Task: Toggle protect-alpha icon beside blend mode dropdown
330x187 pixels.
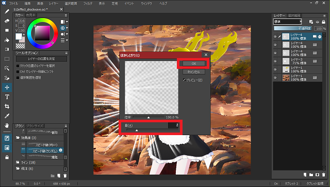Action: (x=311, y=22)
